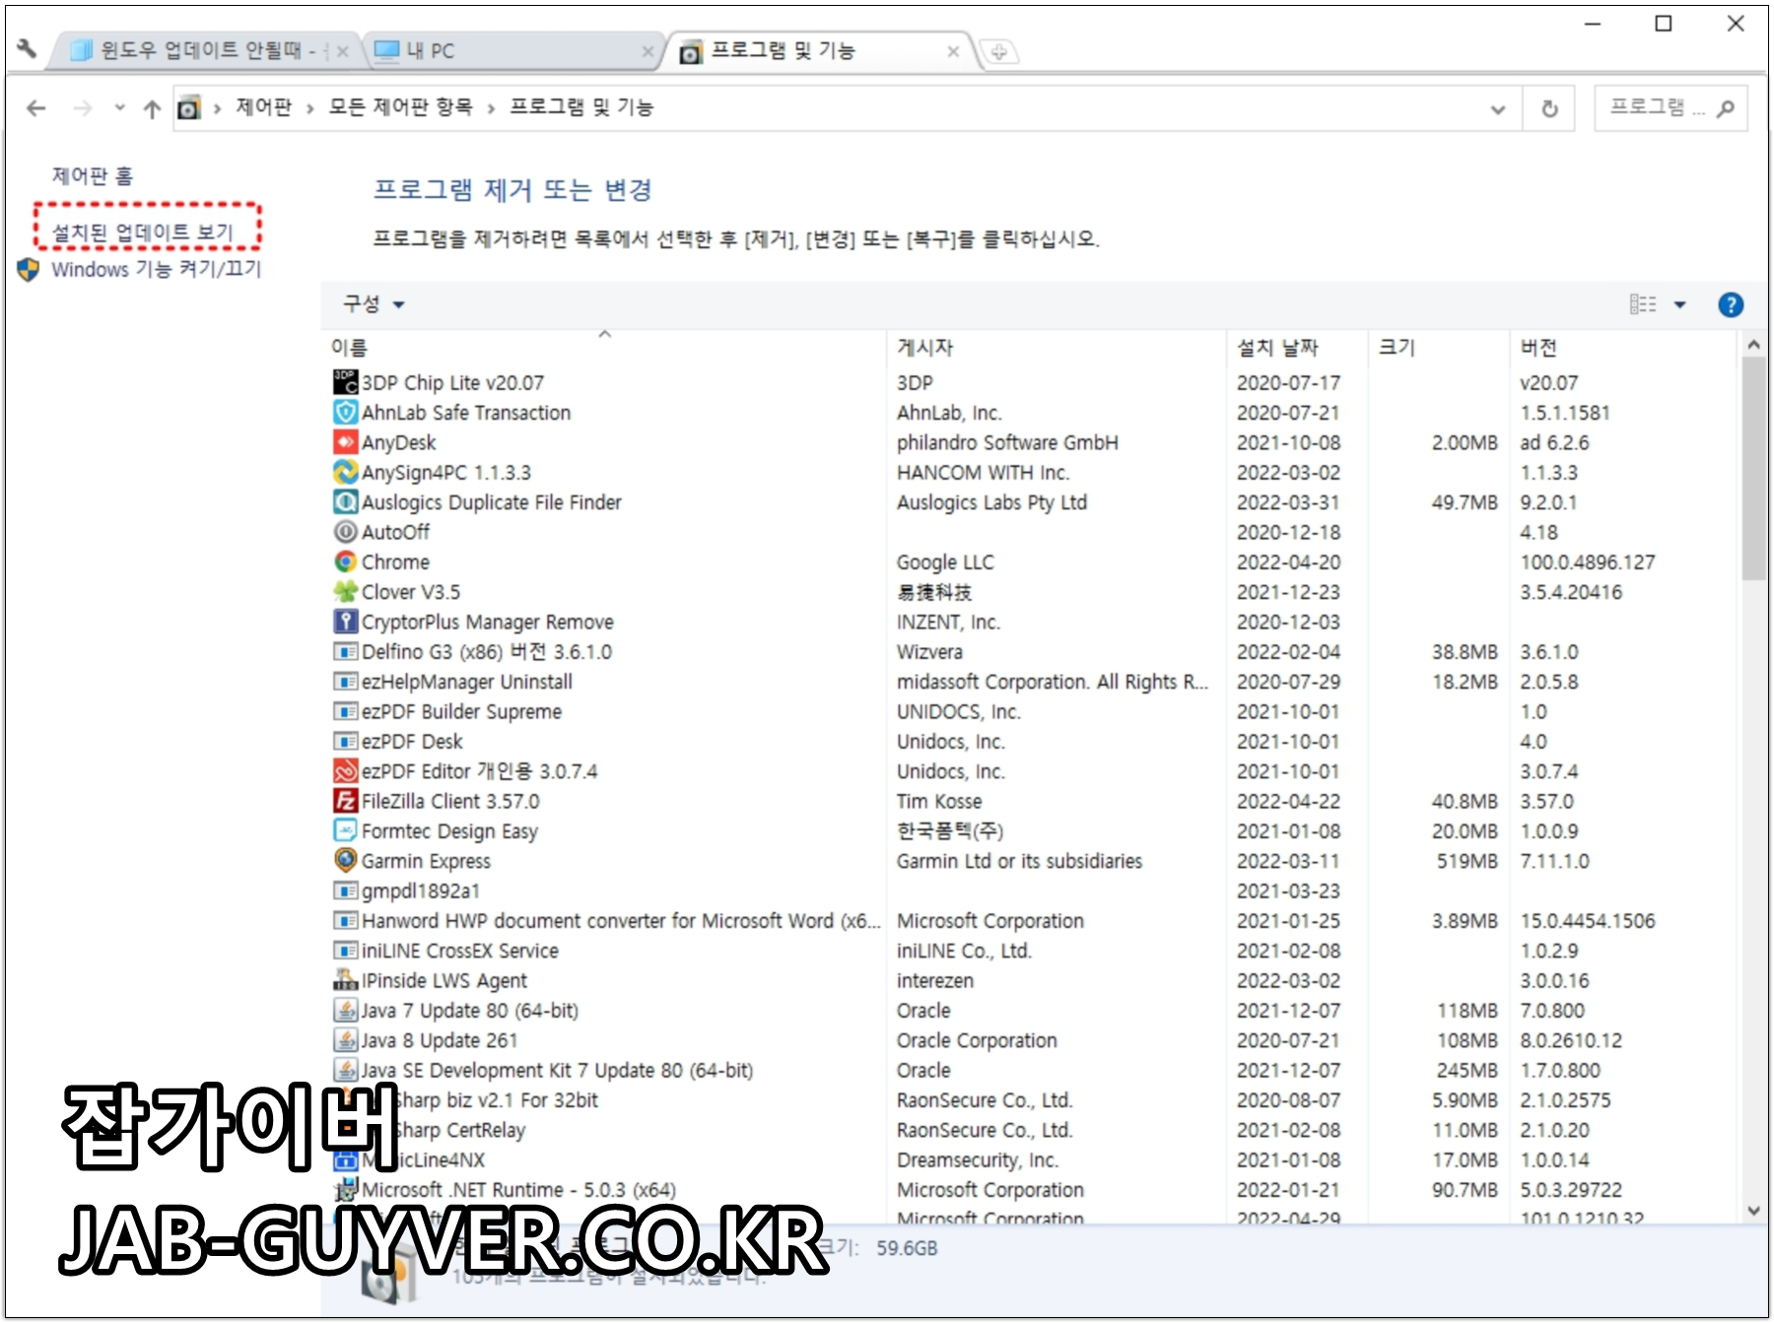
Task: Open 제어판 홈 link
Action: pyautogui.click(x=92, y=175)
